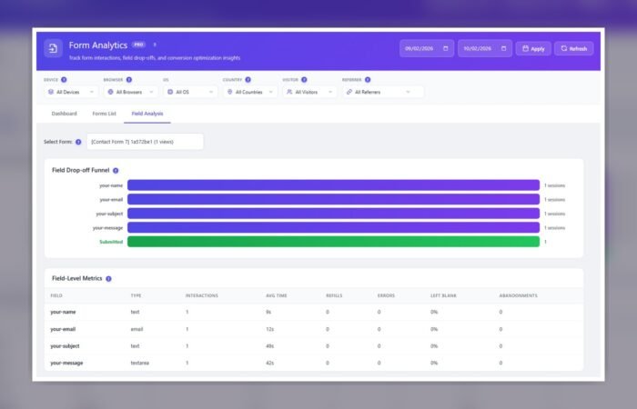Image resolution: width=637 pixels, height=409 pixels.
Task: Click the Field Drop-off Funnel help icon
Action: tap(116, 171)
